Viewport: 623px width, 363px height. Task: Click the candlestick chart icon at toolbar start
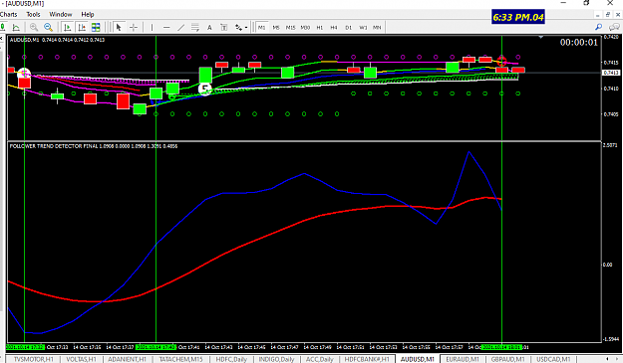[x=2, y=27]
